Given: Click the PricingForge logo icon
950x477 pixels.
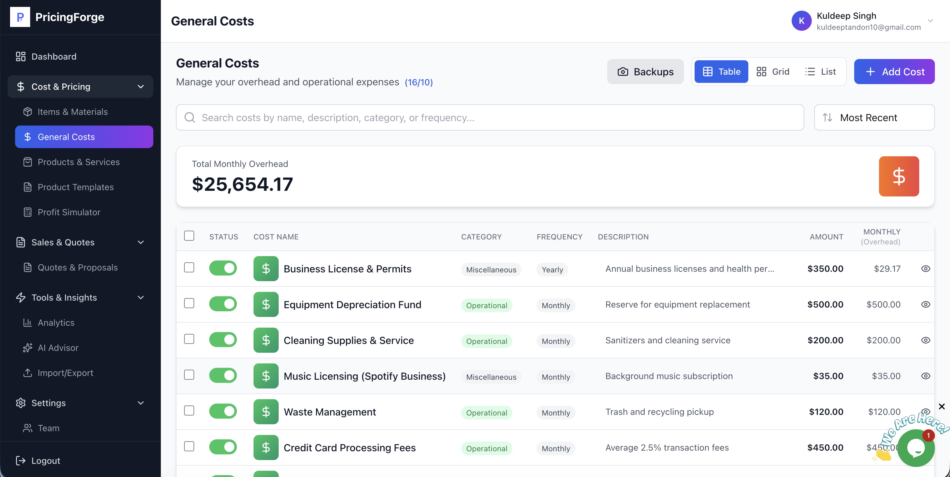Looking at the screenshot, I should (20, 17).
